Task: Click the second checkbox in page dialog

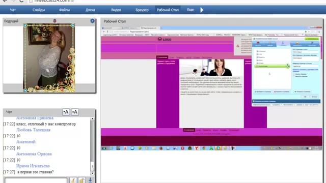Action: pos(294,76)
